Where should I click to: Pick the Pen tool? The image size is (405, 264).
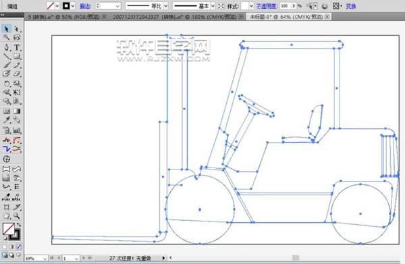click(7, 47)
